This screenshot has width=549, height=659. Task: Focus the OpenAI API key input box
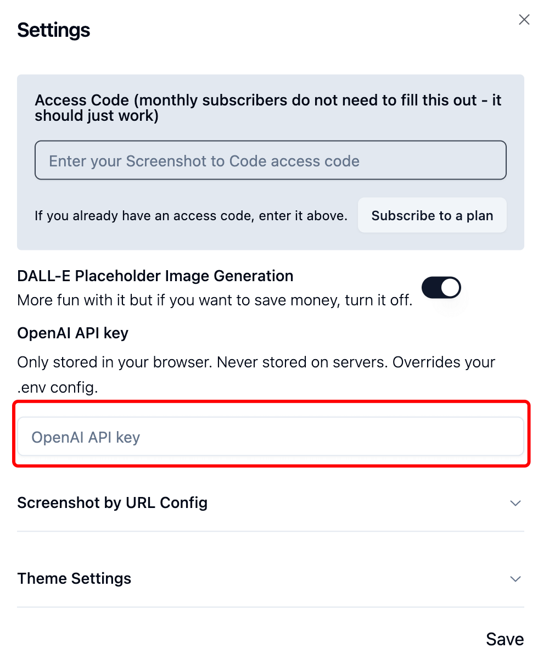(270, 437)
